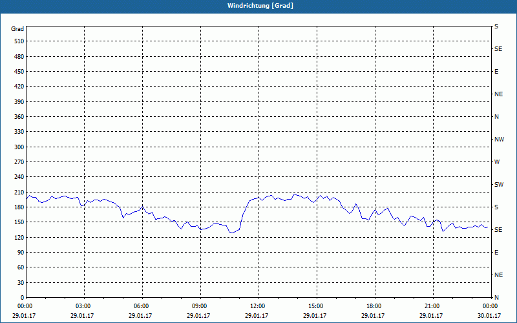Select the 0 y-axis value
Screen dimensions: 517x323
click(23, 298)
